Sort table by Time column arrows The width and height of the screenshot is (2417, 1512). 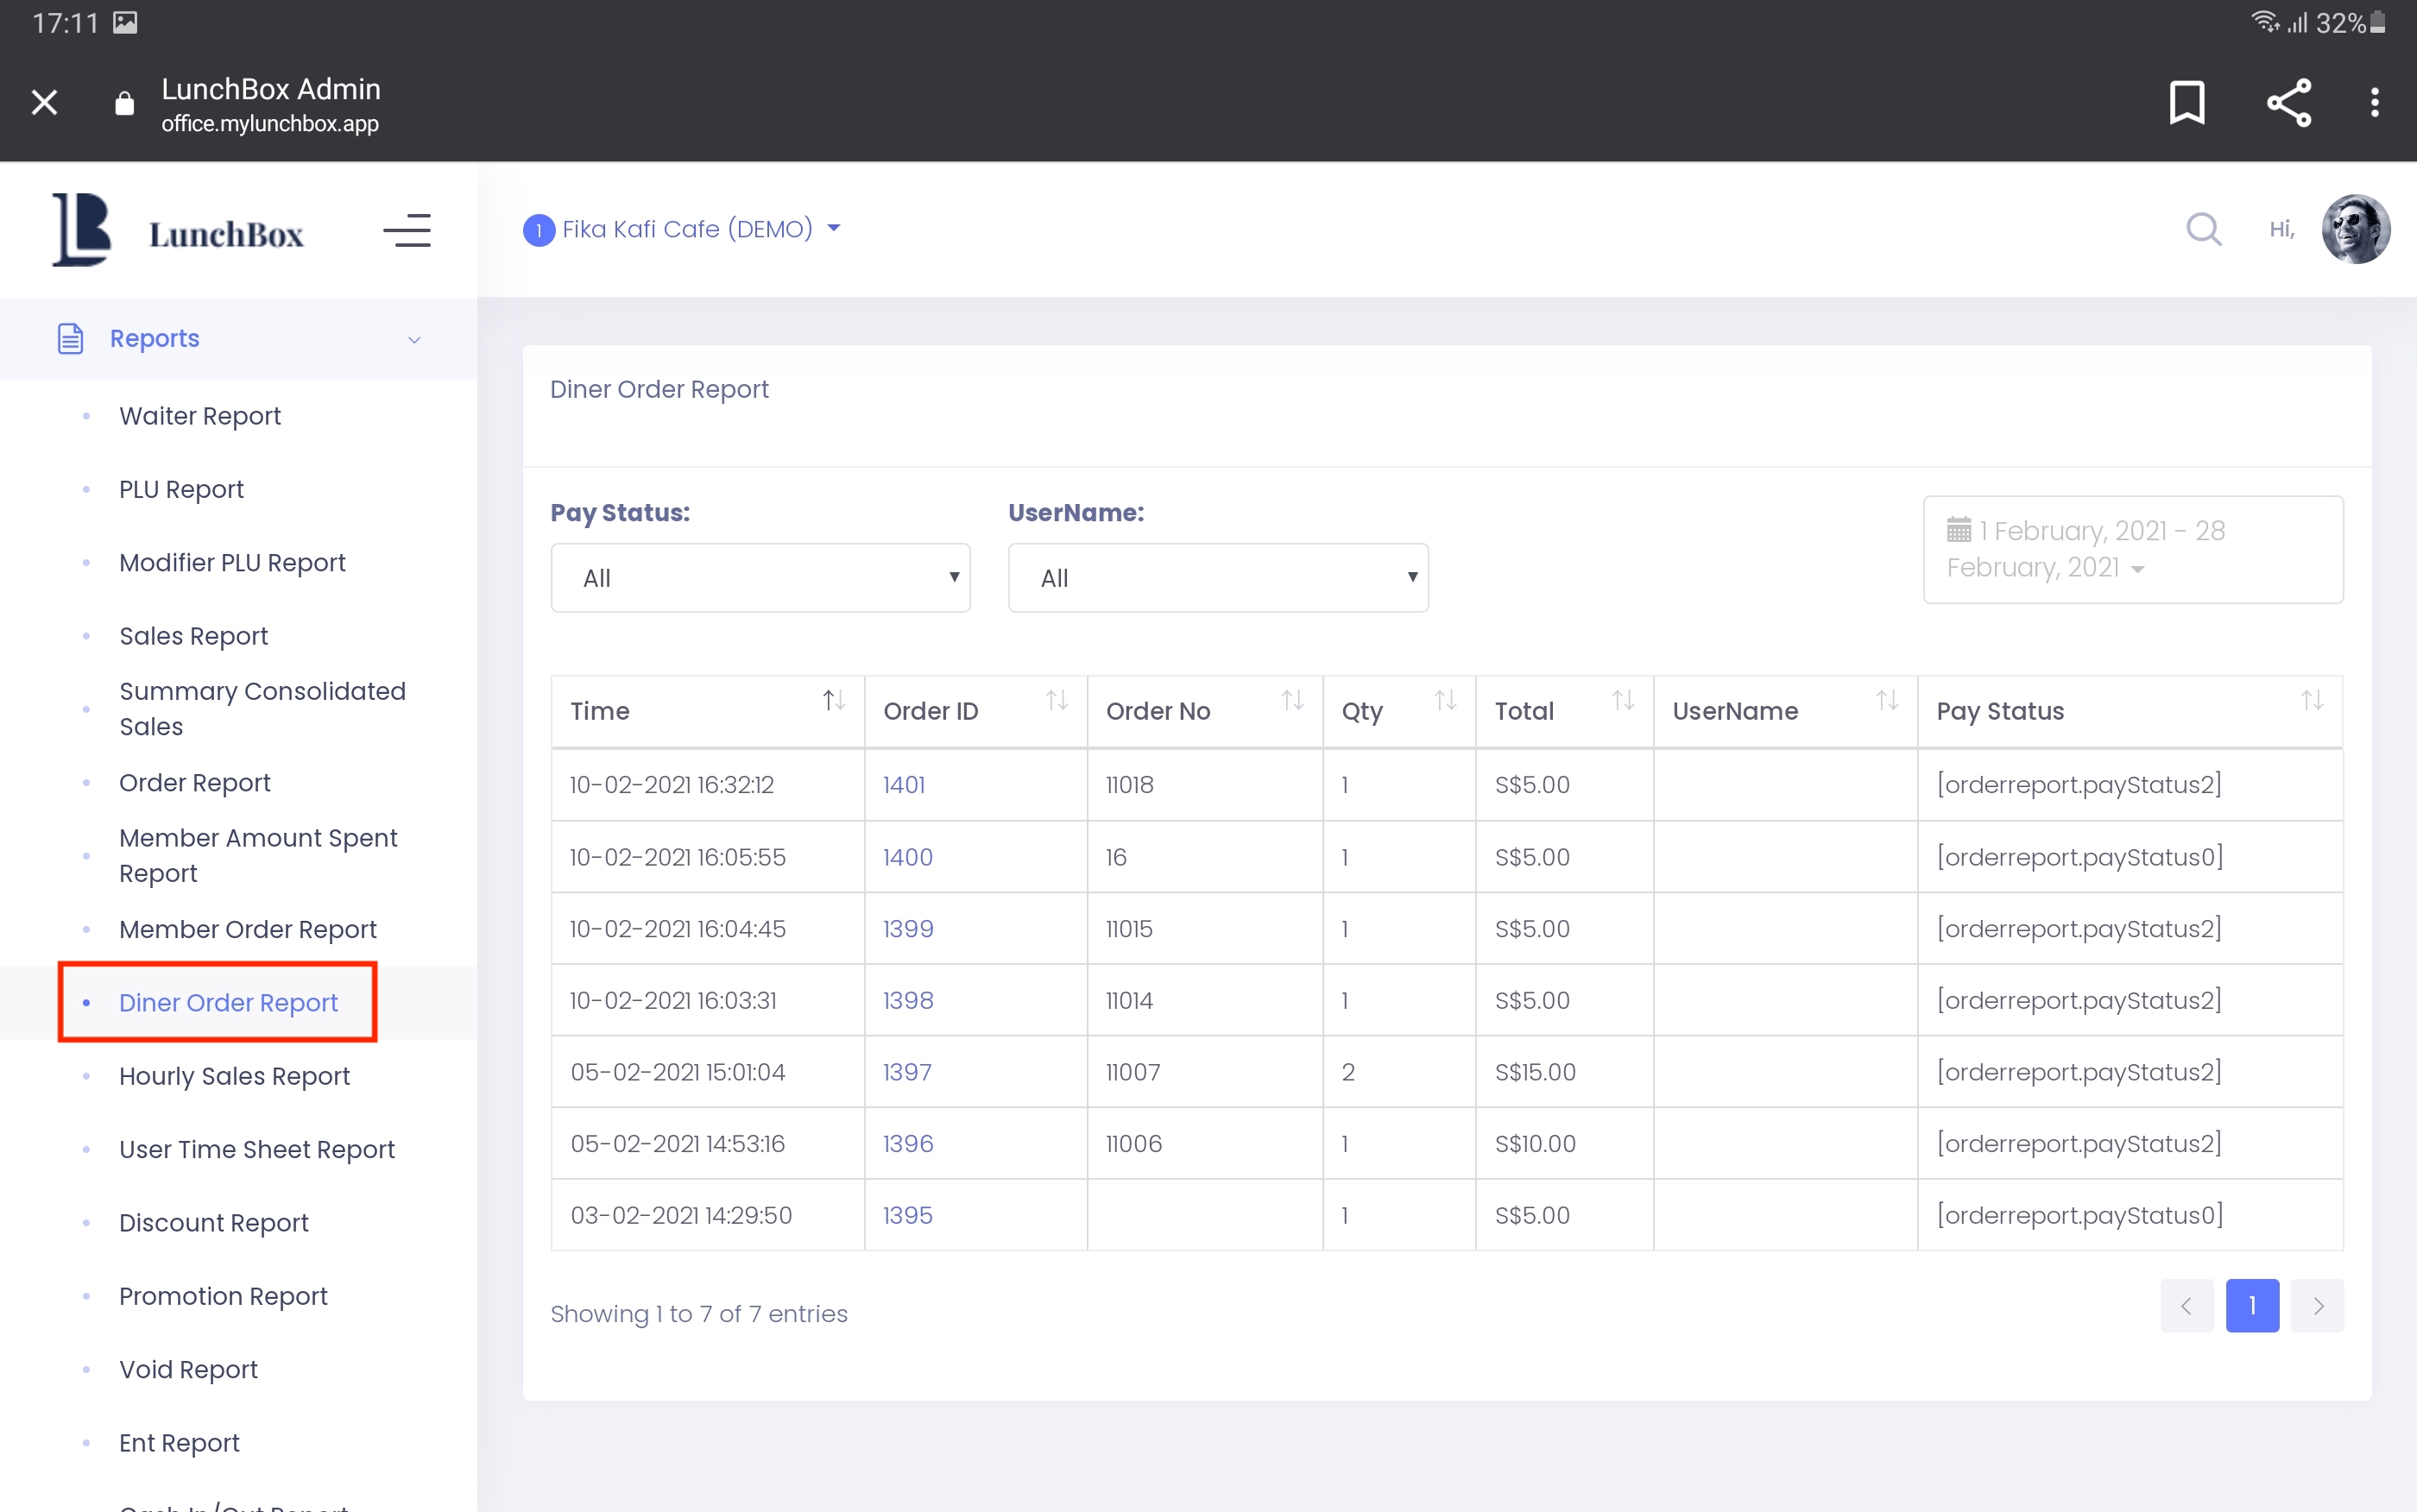click(833, 701)
